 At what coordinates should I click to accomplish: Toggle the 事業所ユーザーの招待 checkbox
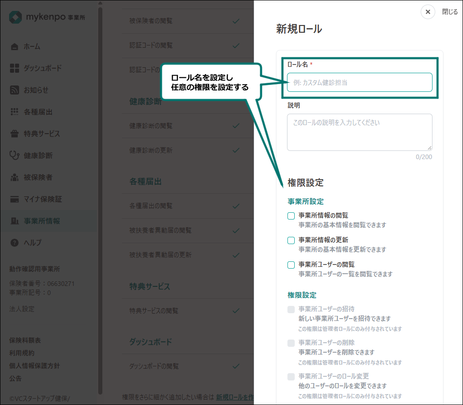(x=291, y=310)
